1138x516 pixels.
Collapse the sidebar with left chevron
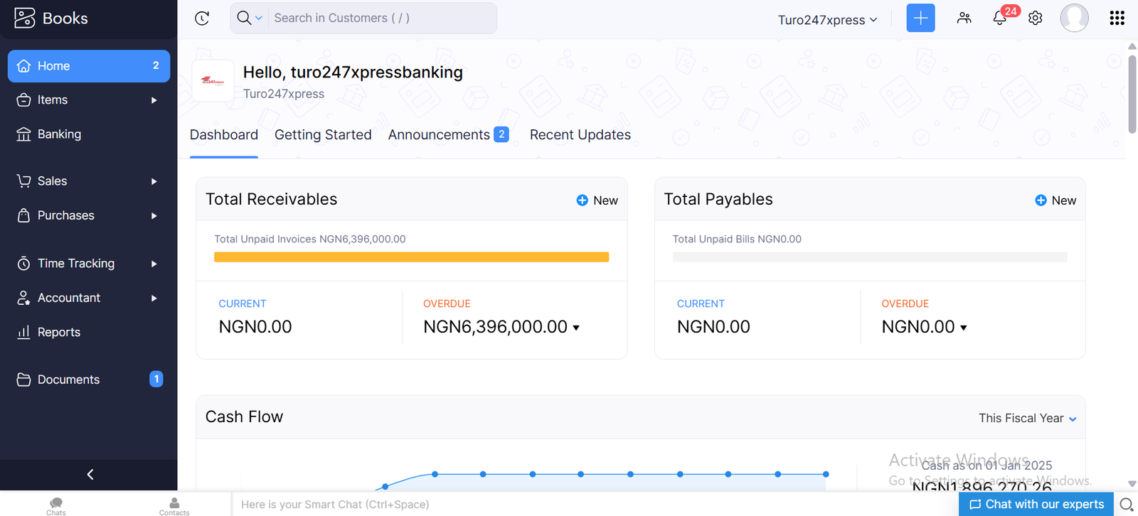[90, 475]
